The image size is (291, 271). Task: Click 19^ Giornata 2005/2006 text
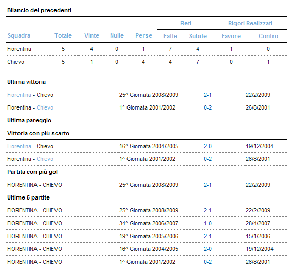pyautogui.click(x=149, y=236)
